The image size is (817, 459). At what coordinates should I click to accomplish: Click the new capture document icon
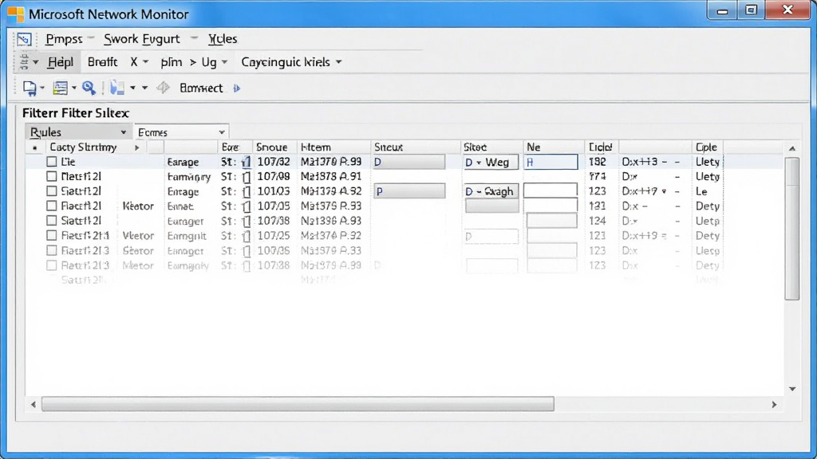30,88
